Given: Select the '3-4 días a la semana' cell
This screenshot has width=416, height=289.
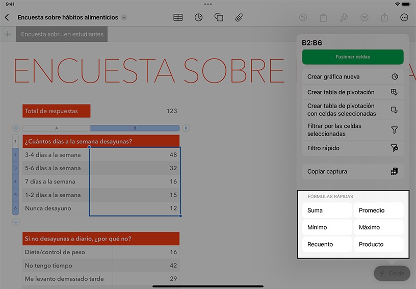Looking at the screenshot, I should [x=56, y=154].
